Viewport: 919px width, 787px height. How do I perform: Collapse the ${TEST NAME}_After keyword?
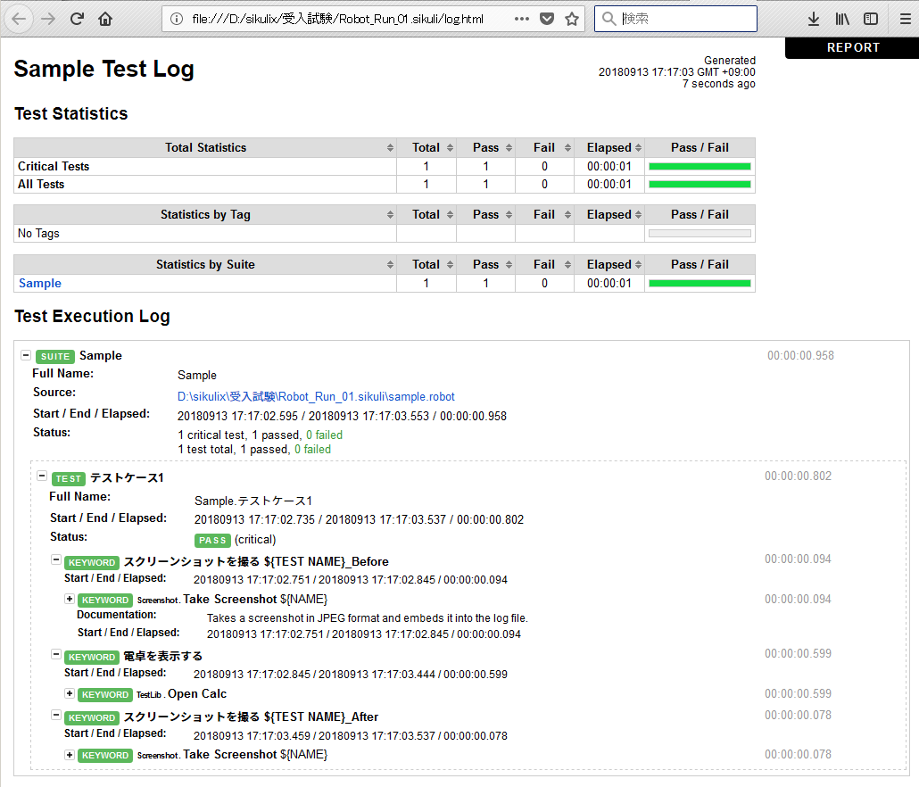click(x=55, y=715)
